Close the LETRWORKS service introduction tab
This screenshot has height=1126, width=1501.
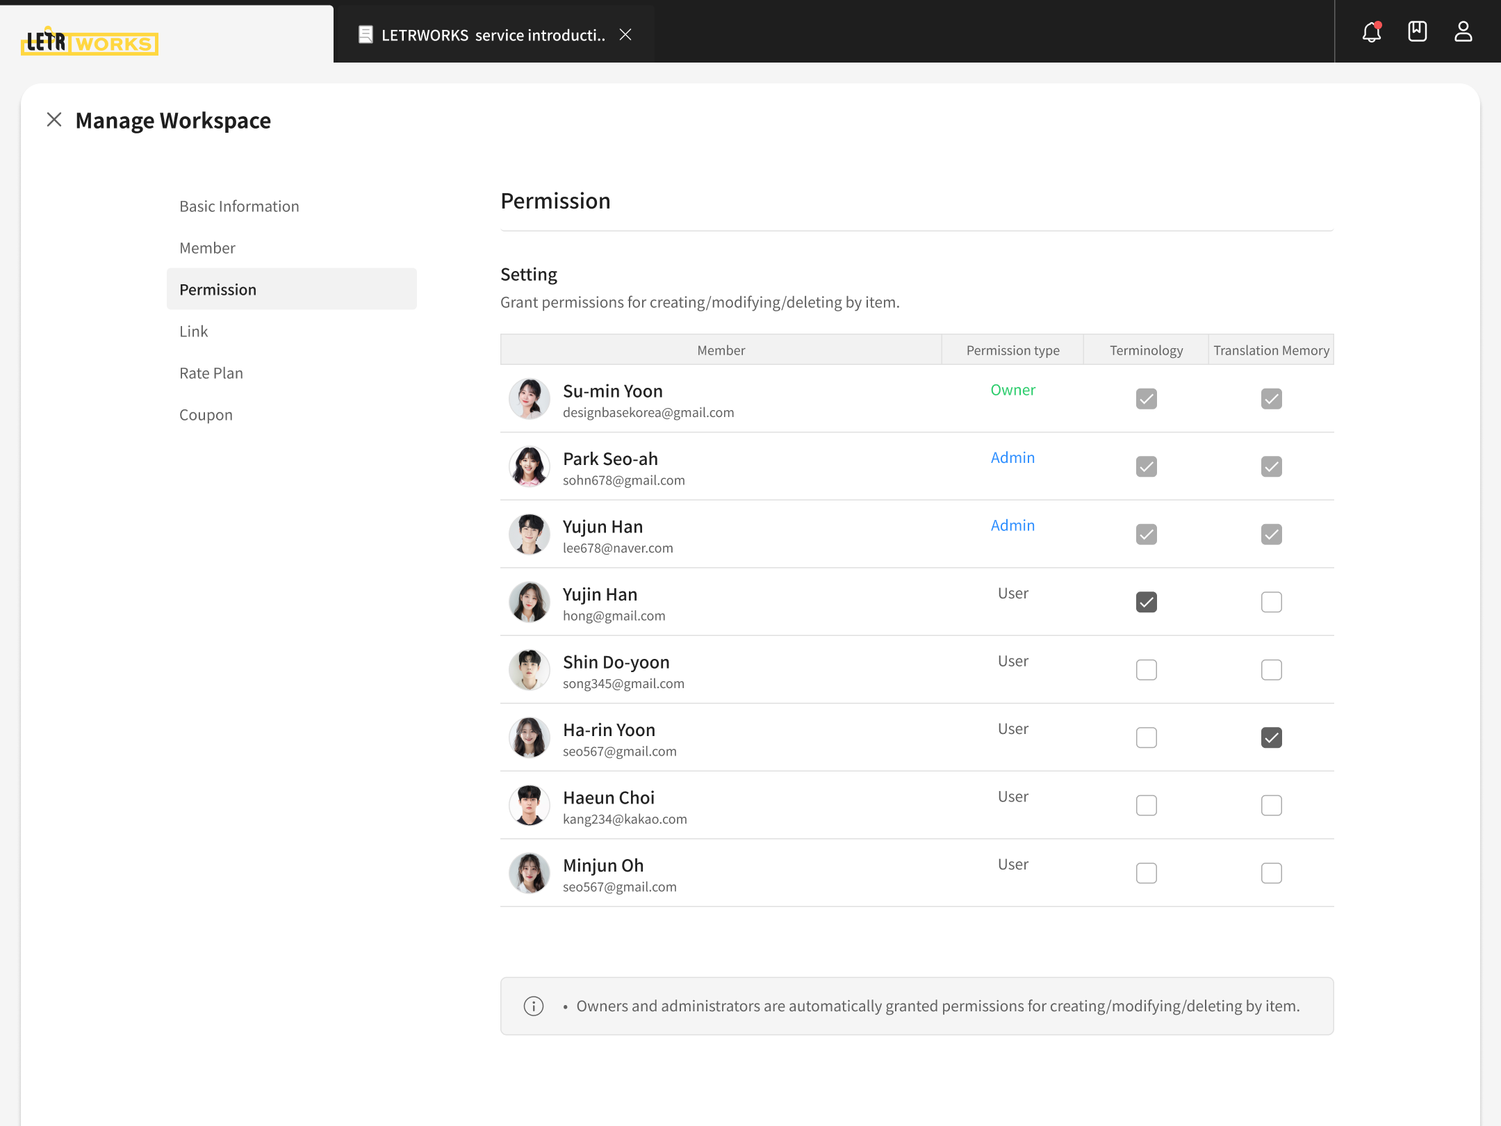coord(625,35)
